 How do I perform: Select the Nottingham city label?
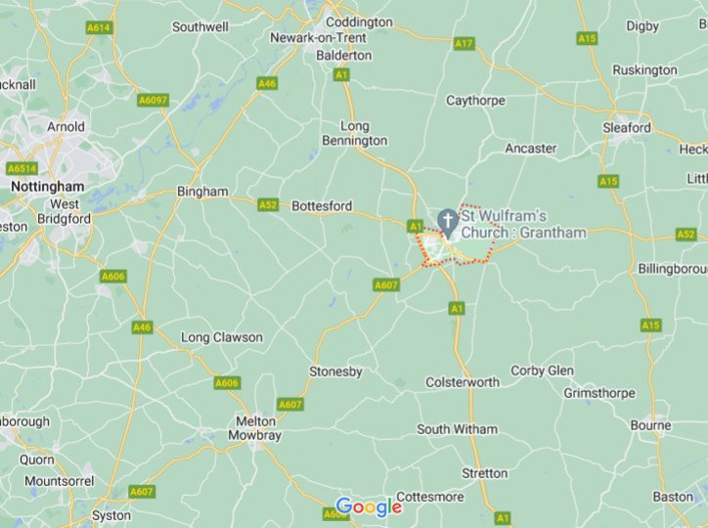48,187
